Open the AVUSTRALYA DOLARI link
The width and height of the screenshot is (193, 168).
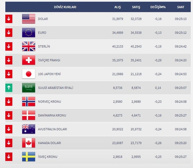coord(53,129)
